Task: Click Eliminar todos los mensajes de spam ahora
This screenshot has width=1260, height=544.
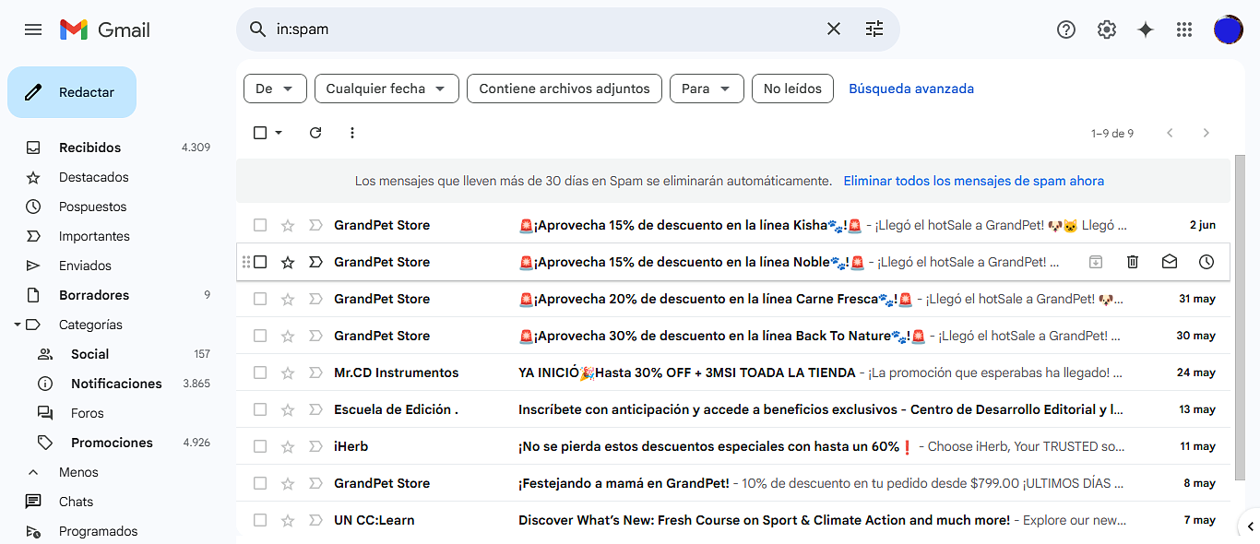Action: [973, 181]
